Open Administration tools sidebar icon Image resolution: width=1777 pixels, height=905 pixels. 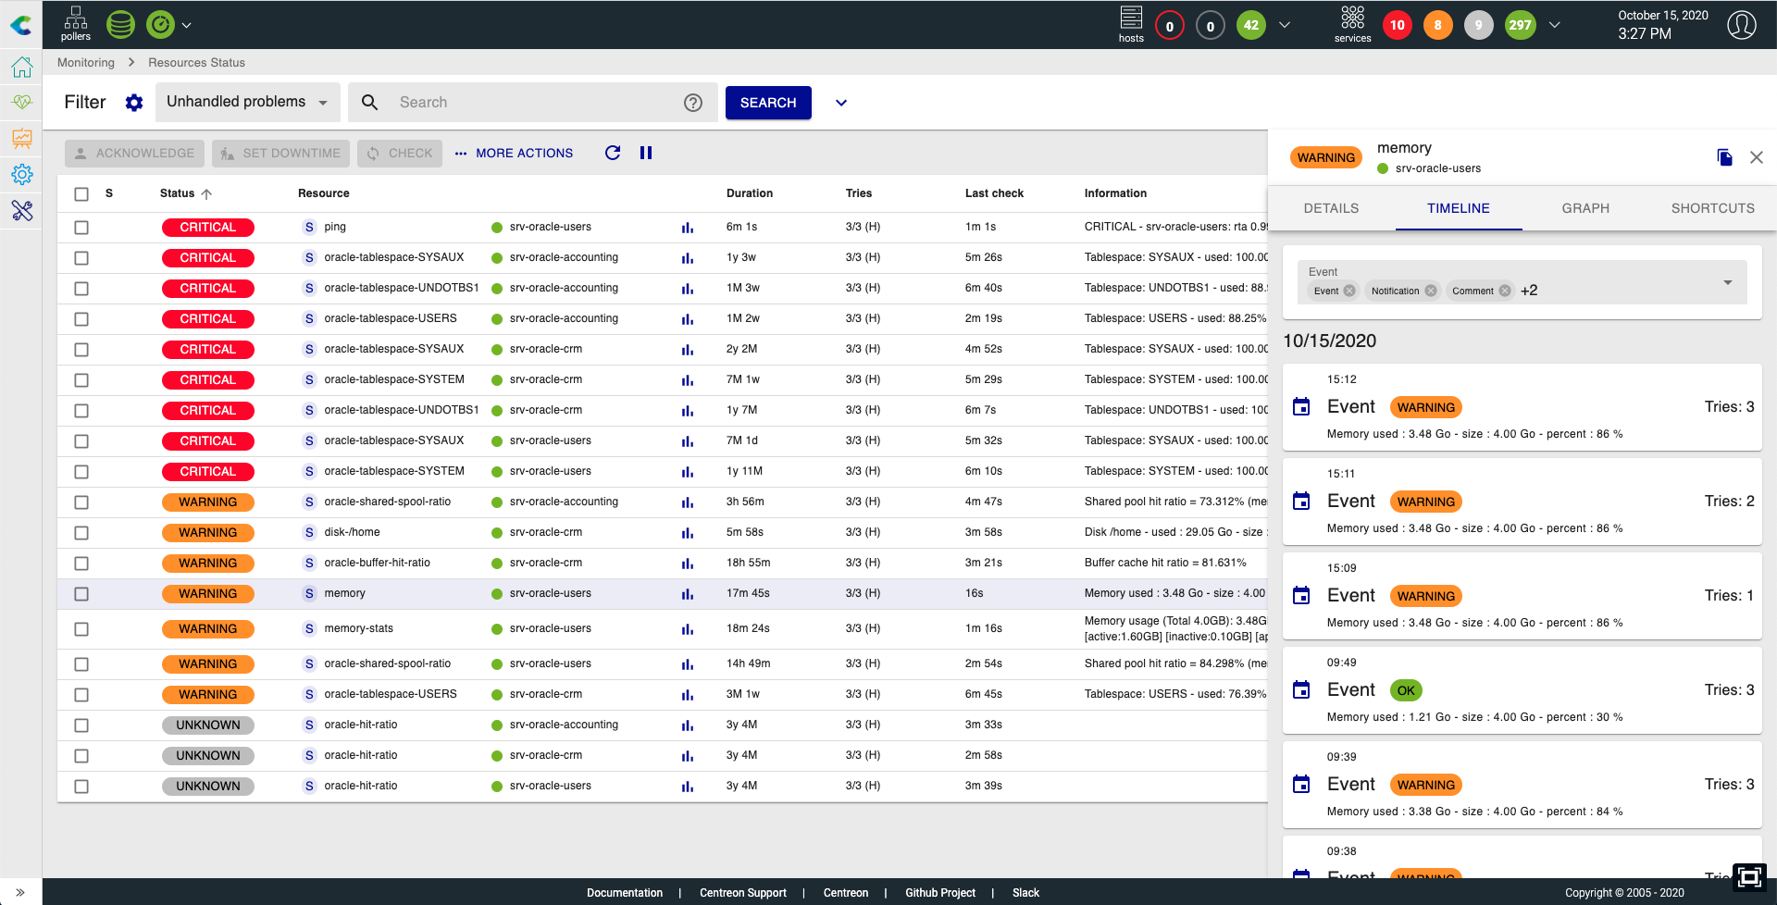[x=21, y=211]
